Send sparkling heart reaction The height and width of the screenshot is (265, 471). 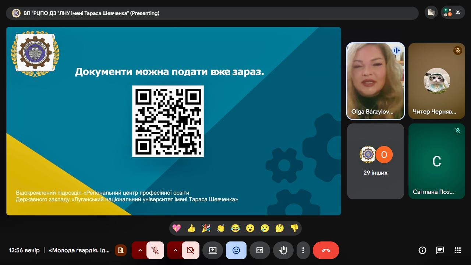(x=177, y=228)
